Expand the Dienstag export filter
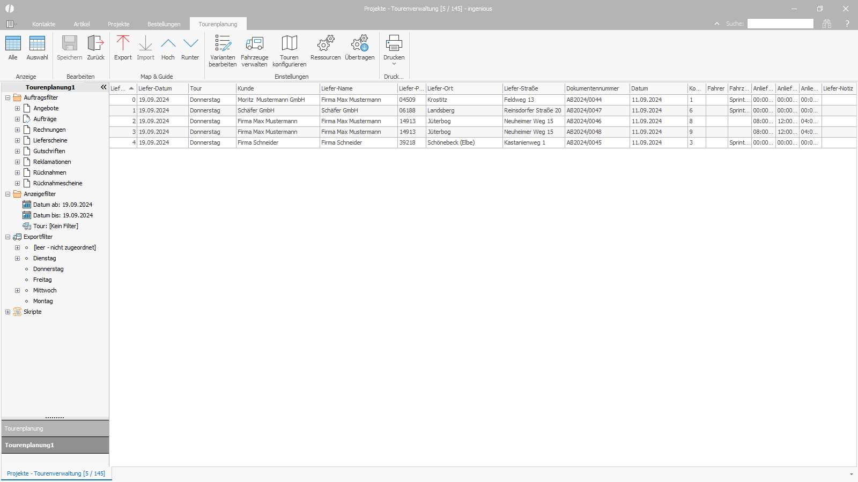858x482 pixels. (x=17, y=258)
